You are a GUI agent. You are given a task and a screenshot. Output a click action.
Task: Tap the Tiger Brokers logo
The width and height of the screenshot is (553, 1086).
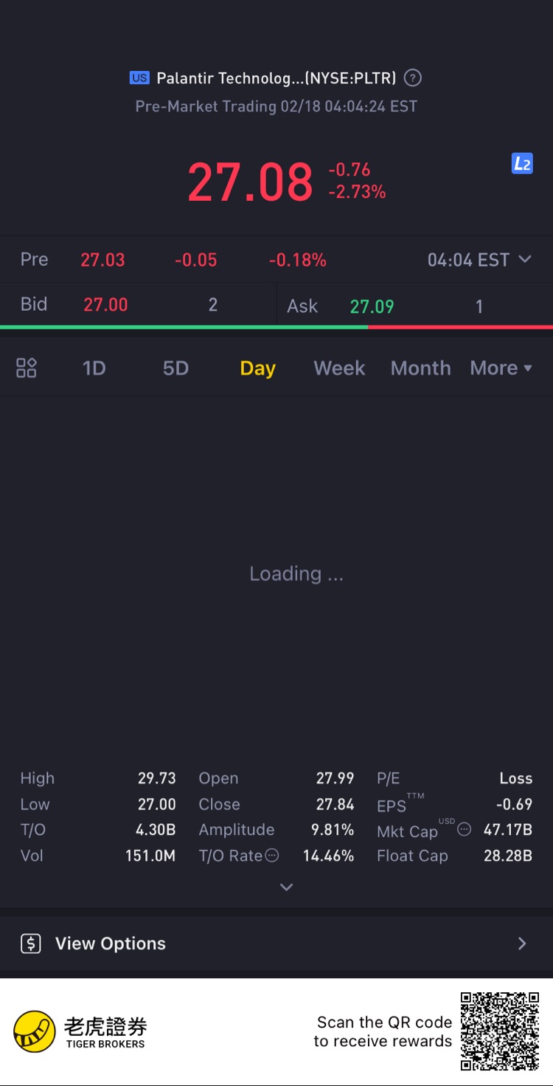[x=34, y=1031]
